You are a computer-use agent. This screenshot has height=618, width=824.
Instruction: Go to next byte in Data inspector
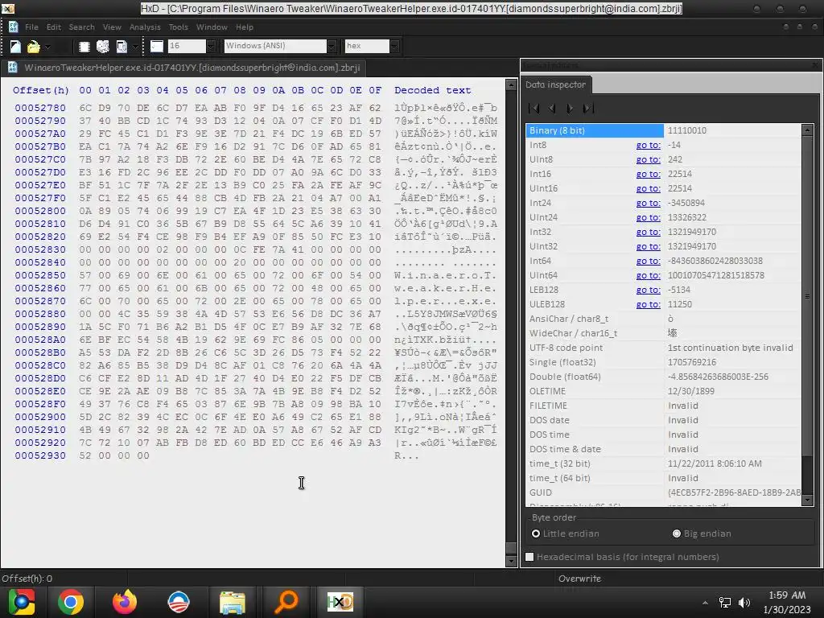(x=570, y=109)
